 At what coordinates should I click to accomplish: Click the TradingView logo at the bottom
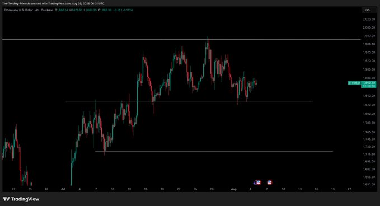click(x=21, y=199)
